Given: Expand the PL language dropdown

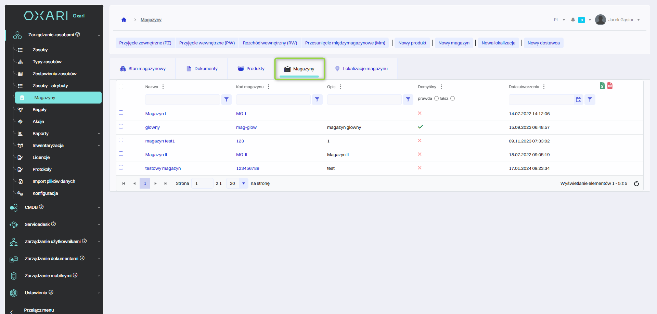Looking at the screenshot, I should pos(559,20).
